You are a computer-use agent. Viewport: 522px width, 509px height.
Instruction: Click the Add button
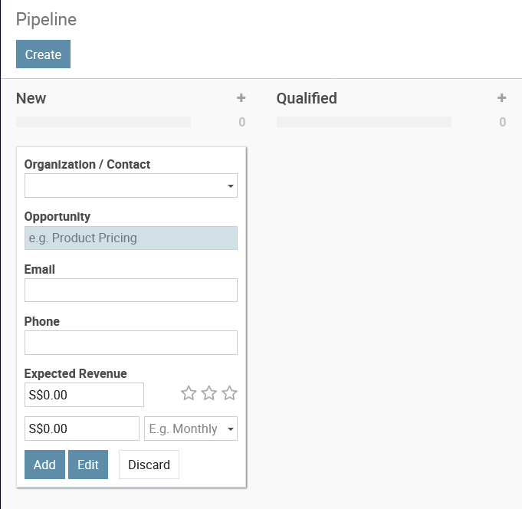[44, 465]
